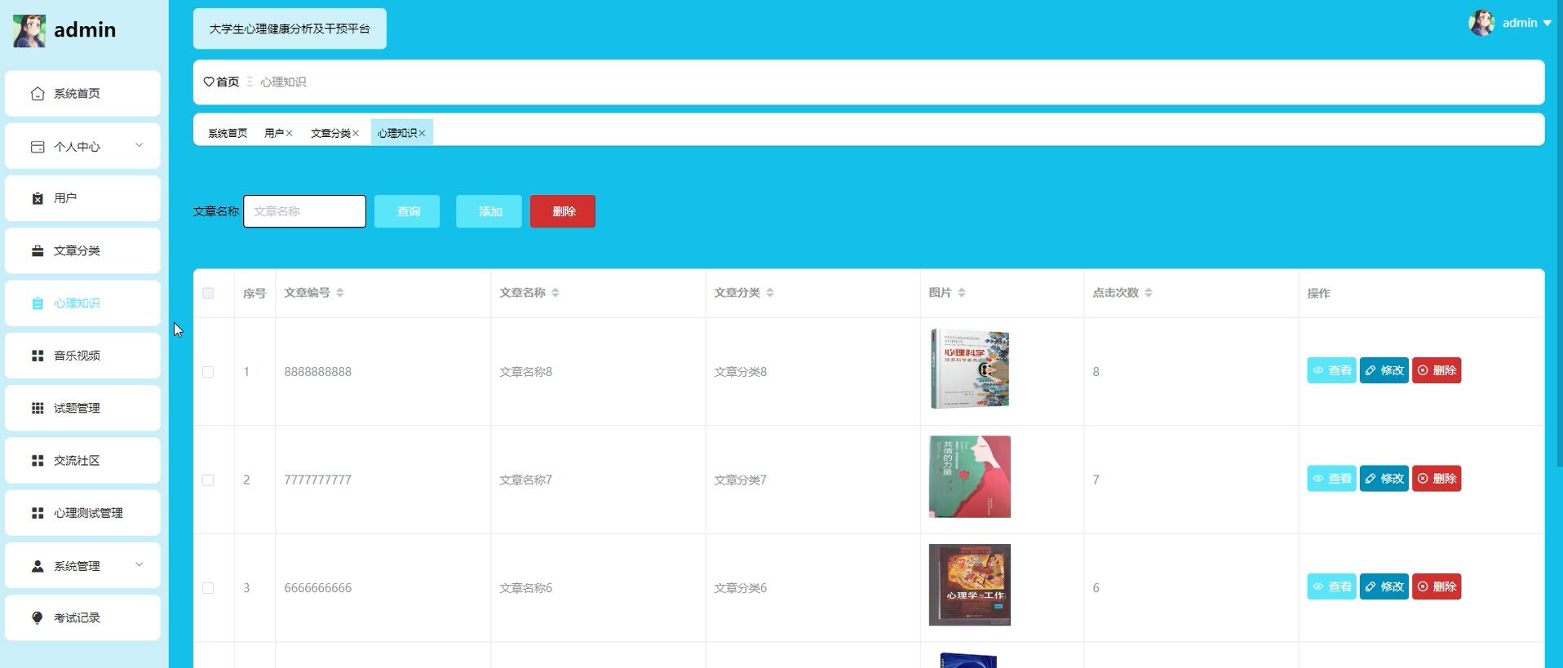This screenshot has width=1563, height=668.
Task: Expand the 个人中心 submenu chevron
Action: click(139, 145)
